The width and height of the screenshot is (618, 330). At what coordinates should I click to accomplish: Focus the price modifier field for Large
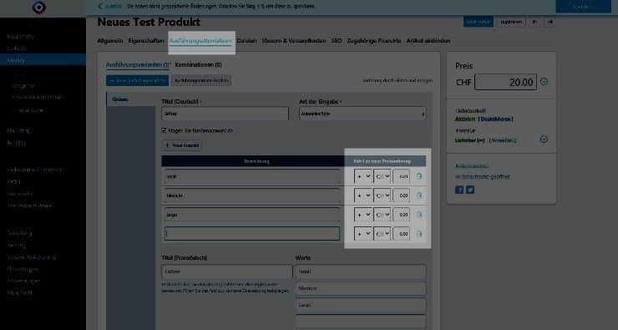[401, 215]
